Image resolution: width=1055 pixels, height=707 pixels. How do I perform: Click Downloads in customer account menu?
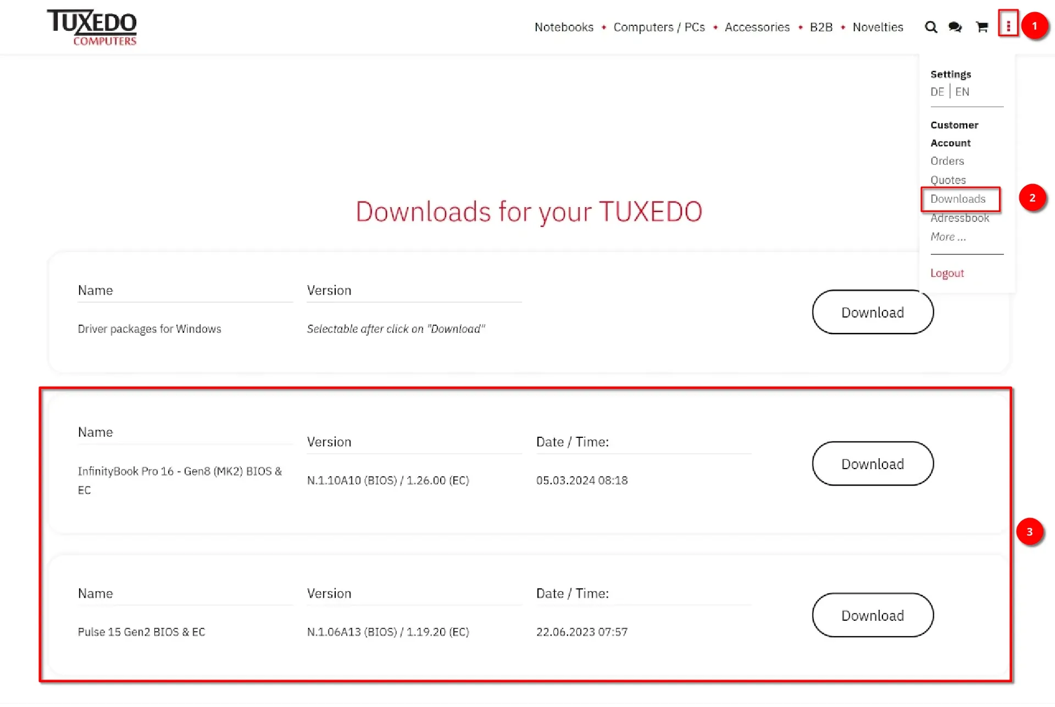click(958, 199)
